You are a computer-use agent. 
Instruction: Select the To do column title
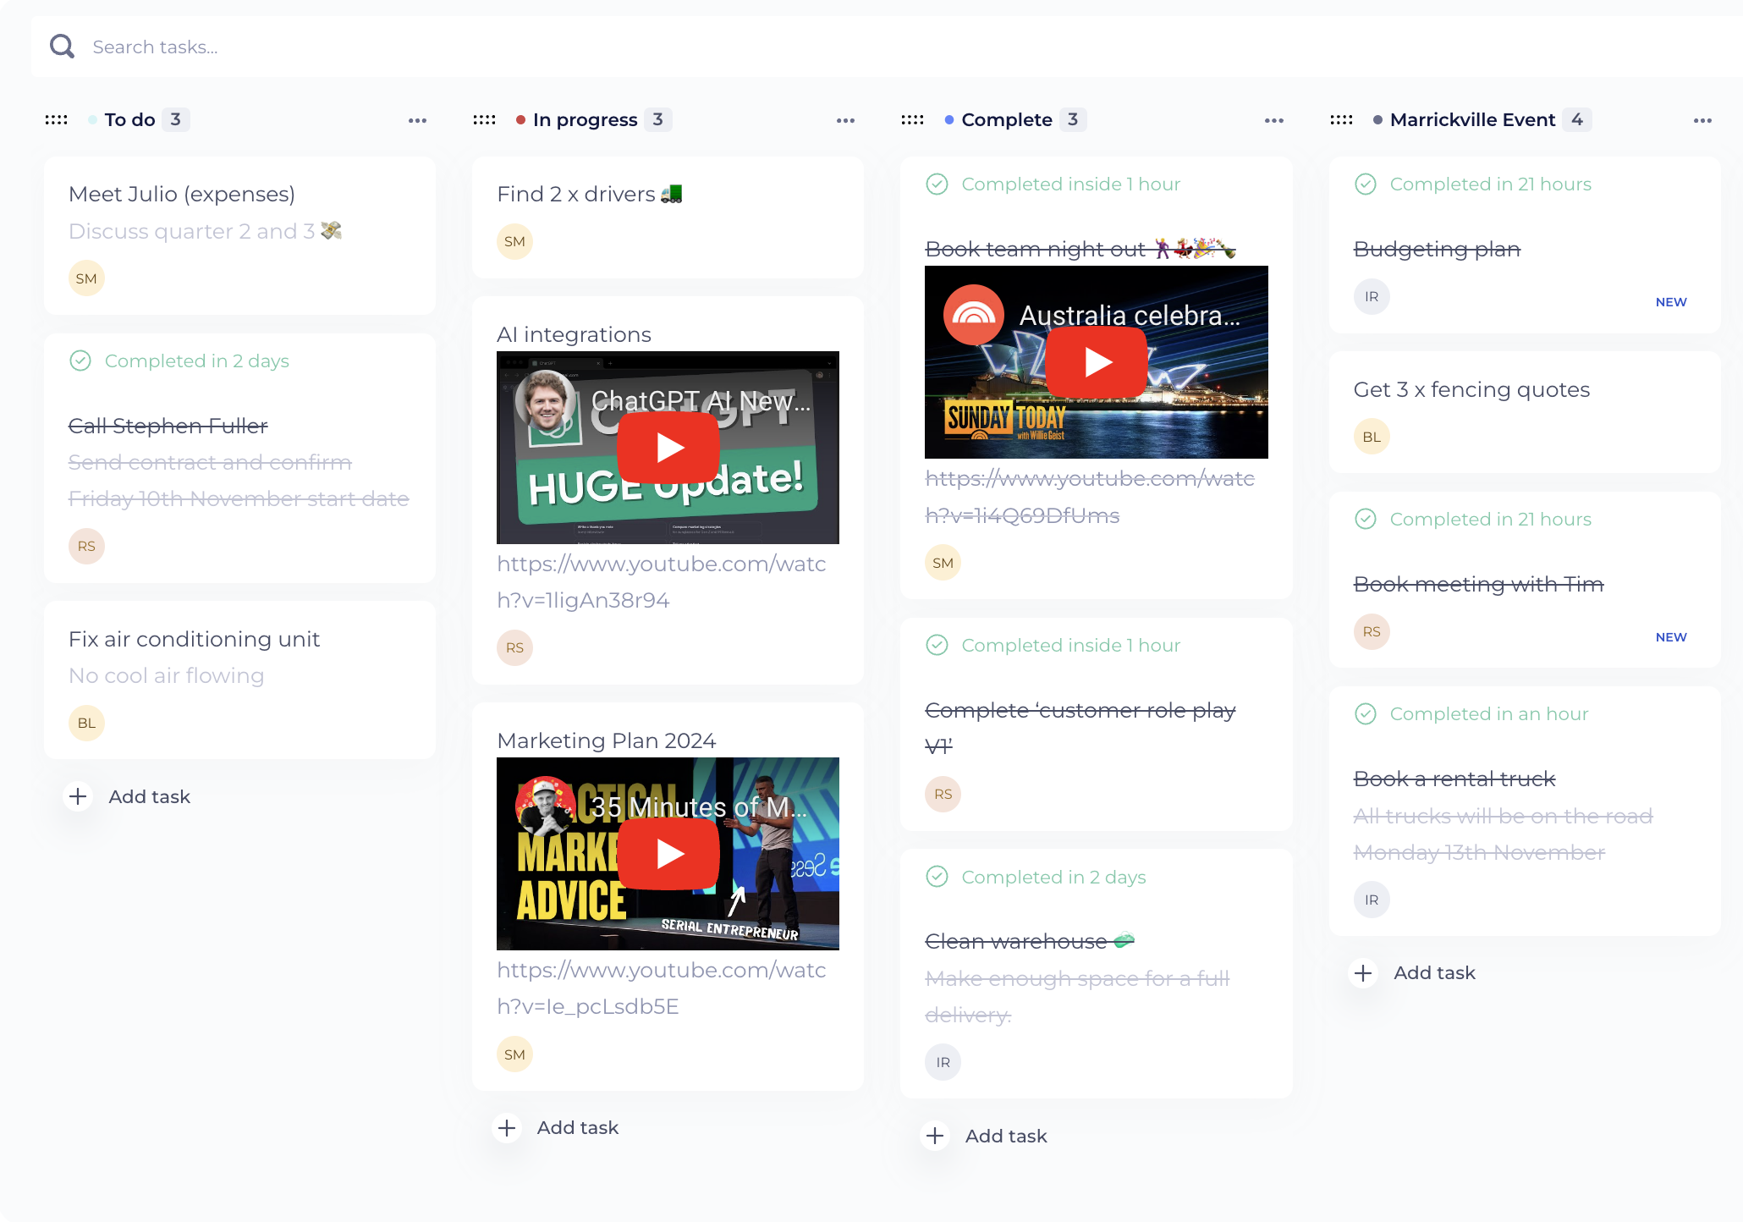click(x=130, y=119)
